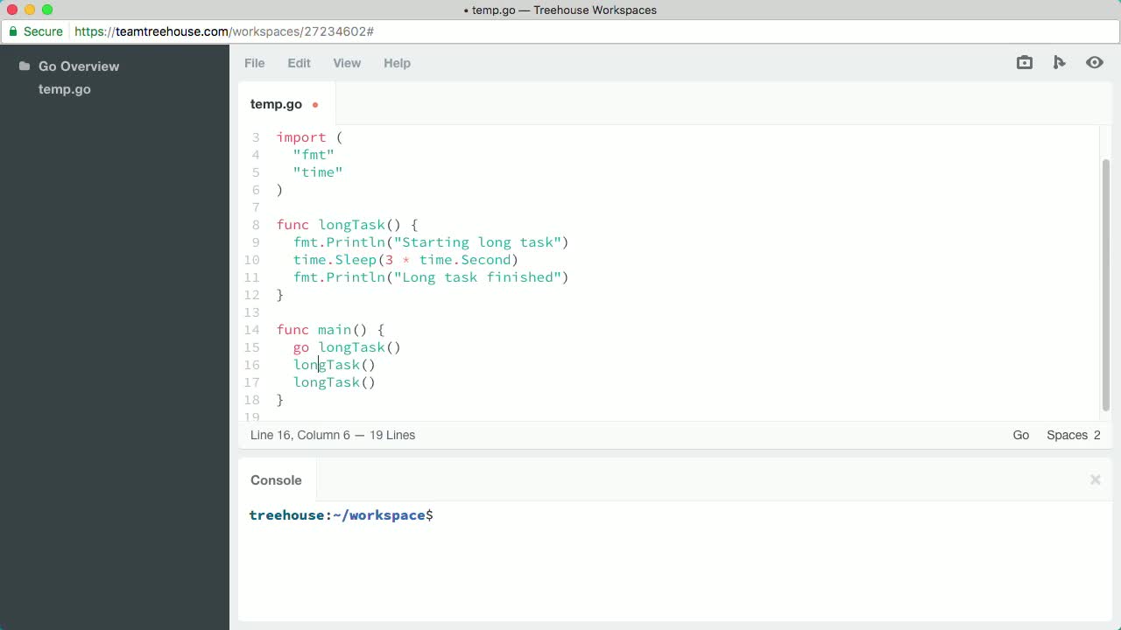The height and width of the screenshot is (630, 1121).
Task: Open the Go Overview folder in the sidebar
Action: tap(79, 66)
